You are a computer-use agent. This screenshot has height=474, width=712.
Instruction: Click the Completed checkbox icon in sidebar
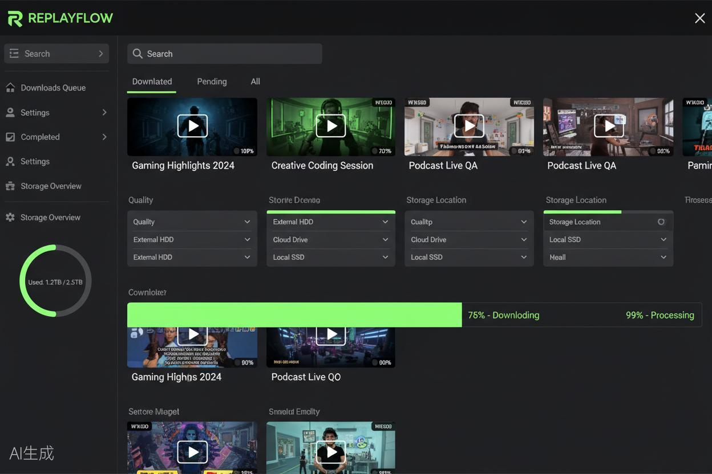[10, 137]
